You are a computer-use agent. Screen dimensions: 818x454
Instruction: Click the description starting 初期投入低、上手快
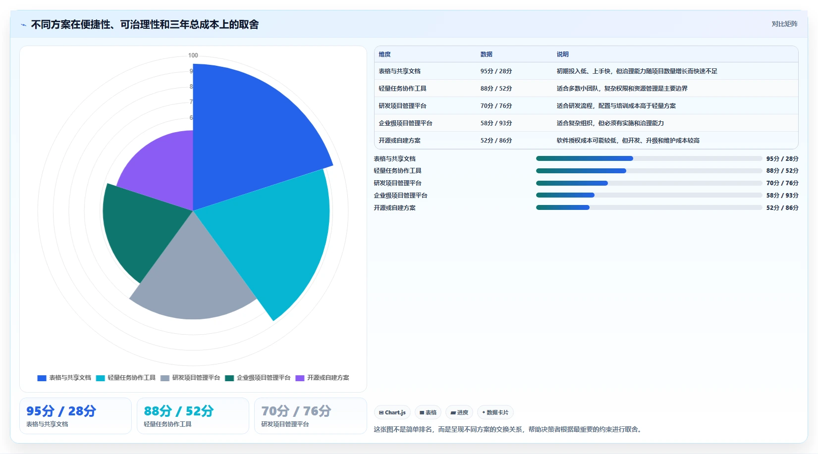637,71
